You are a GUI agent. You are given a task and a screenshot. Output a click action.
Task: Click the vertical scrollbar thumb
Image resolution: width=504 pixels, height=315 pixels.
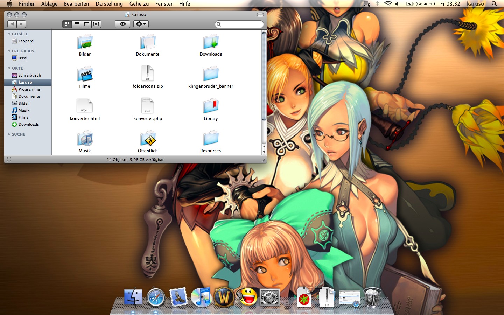(x=264, y=76)
